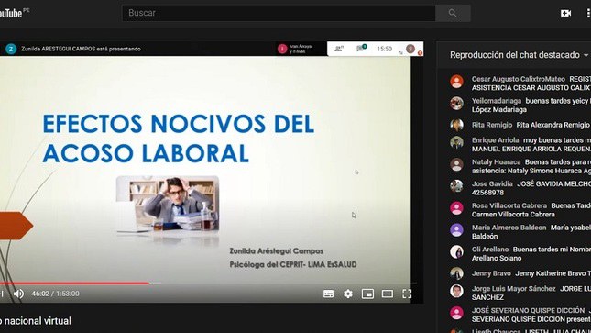The image size is (591, 333).
Task: Click the chat message 42568978
Action: (x=487, y=193)
